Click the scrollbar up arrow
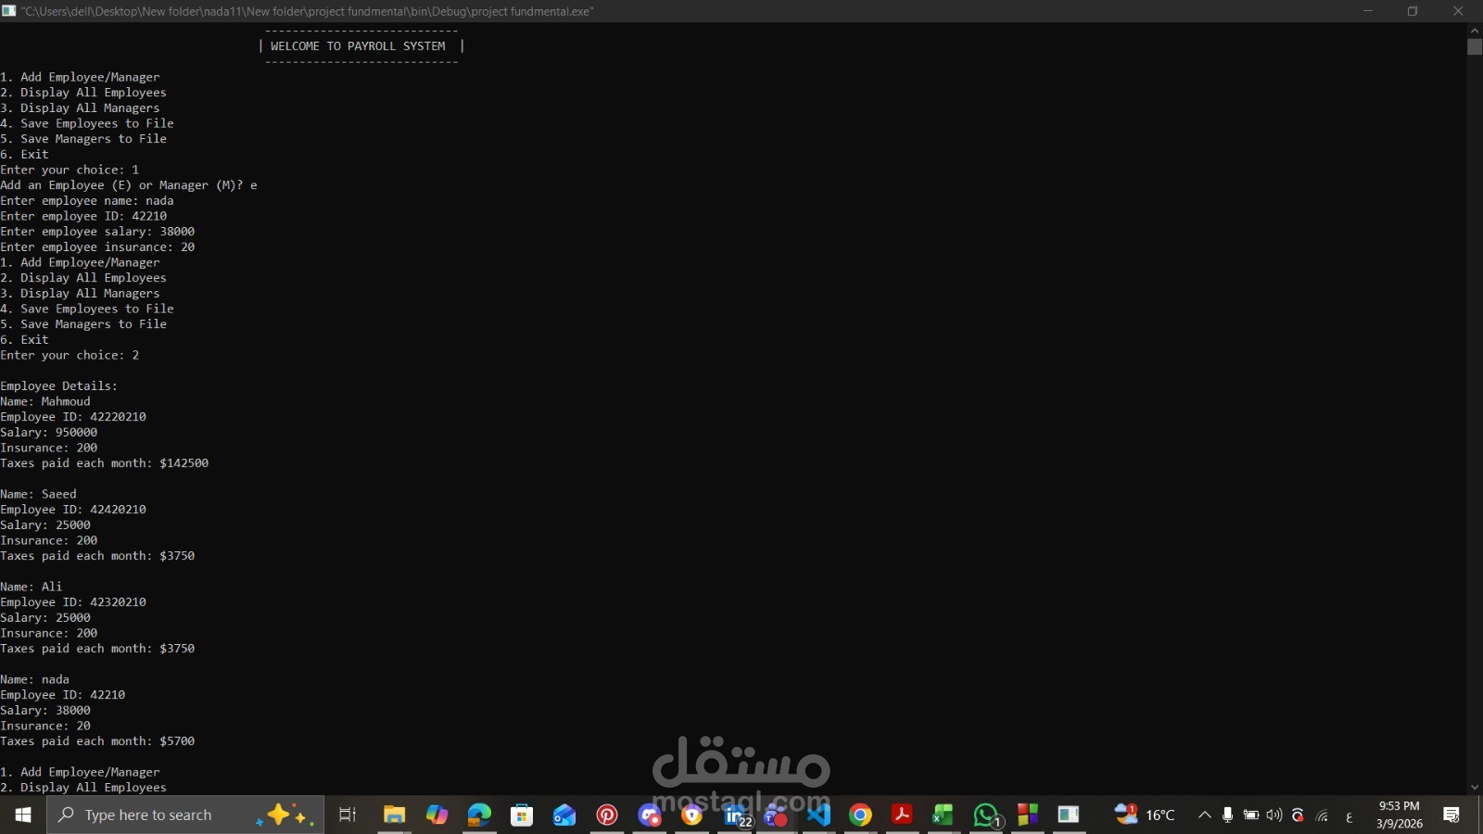Image resolution: width=1483 pixels, height=834 pixels. (x=1475, y=30)
